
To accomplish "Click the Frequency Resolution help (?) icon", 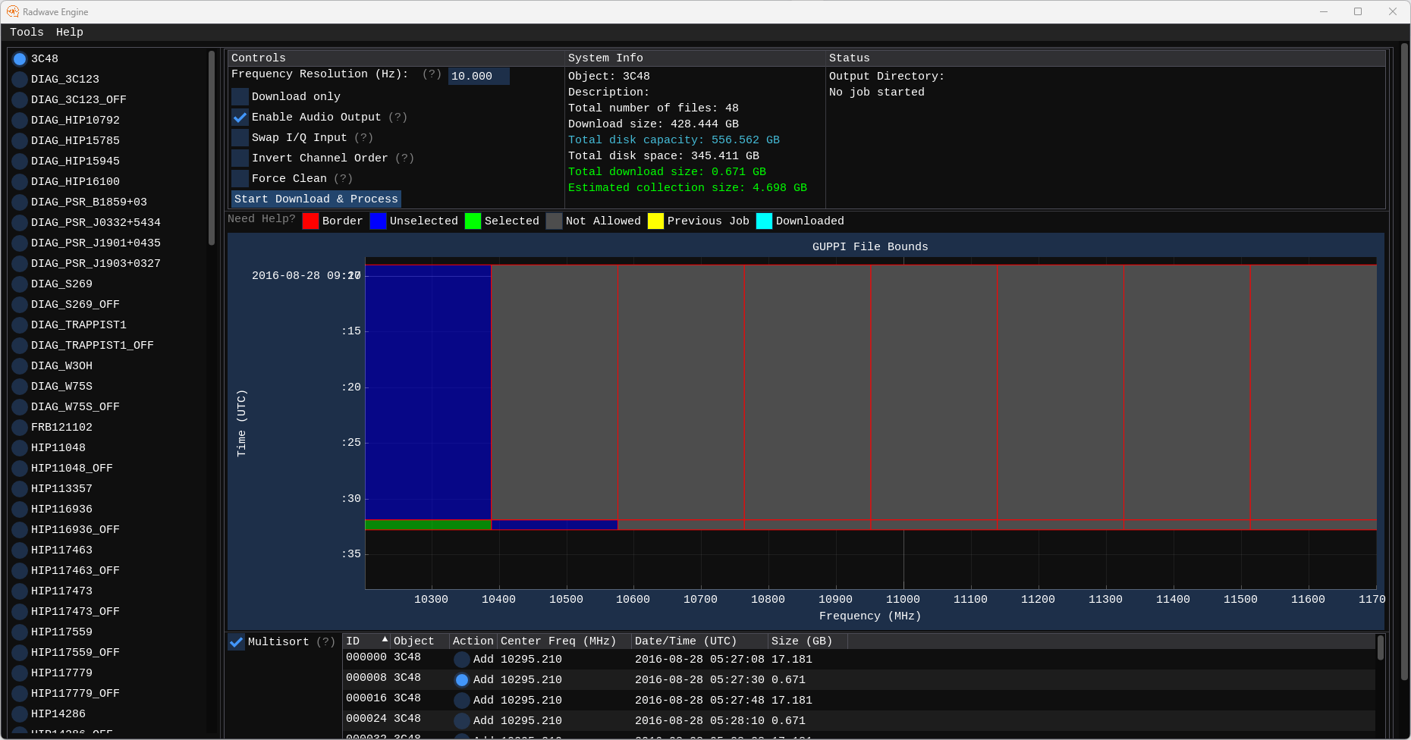I will point(432,74).
